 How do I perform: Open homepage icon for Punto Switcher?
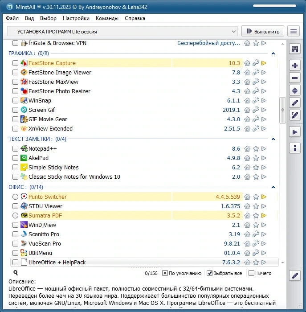[x=247, y=197]
